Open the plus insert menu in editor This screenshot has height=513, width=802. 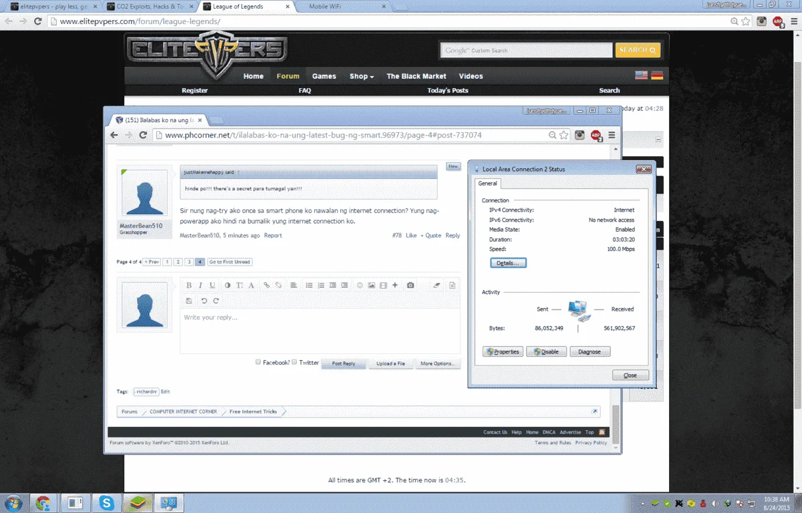tap(395, 285)
